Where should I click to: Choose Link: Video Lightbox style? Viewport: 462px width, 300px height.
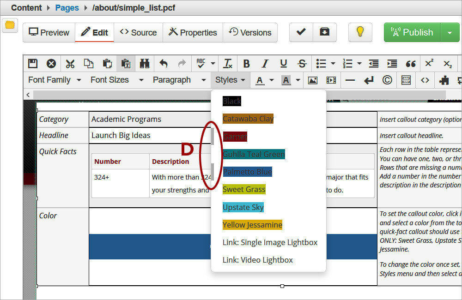257,260
